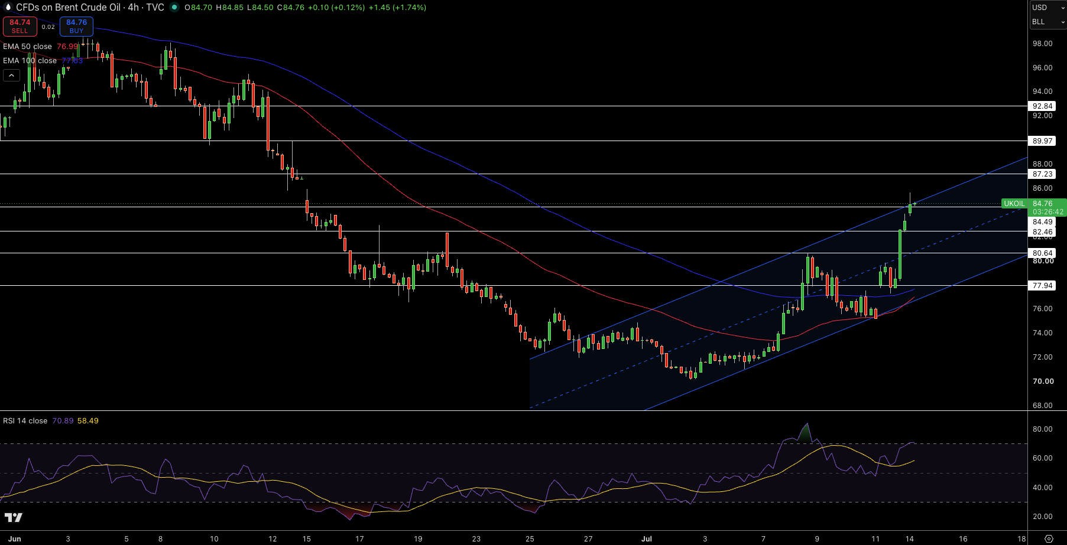Open chart settings gear icon
Screen dimensions: 1067x545
[x=1049, y=539]
